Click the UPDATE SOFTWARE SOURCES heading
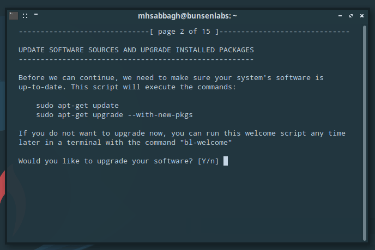The image size is (375, 250). tap(136, 50)
